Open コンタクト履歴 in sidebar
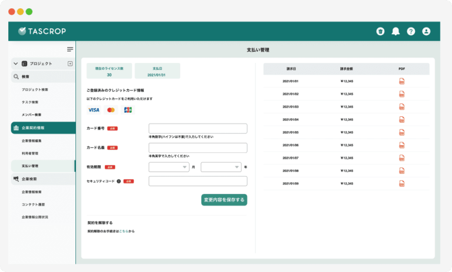Image resolution: width=452 pixels, height=272 pixels. pyautogui.click(x=33, y=204)
